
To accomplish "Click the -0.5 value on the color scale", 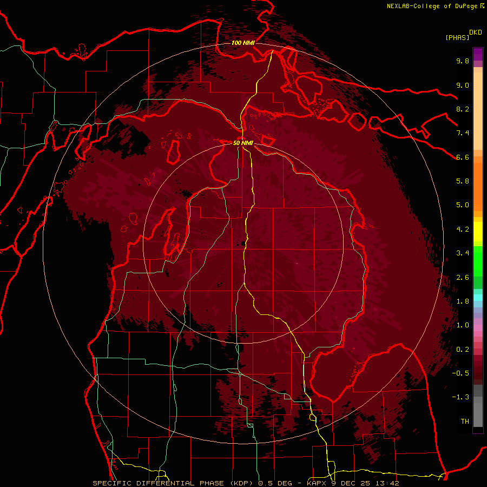I will coord(460,373).
